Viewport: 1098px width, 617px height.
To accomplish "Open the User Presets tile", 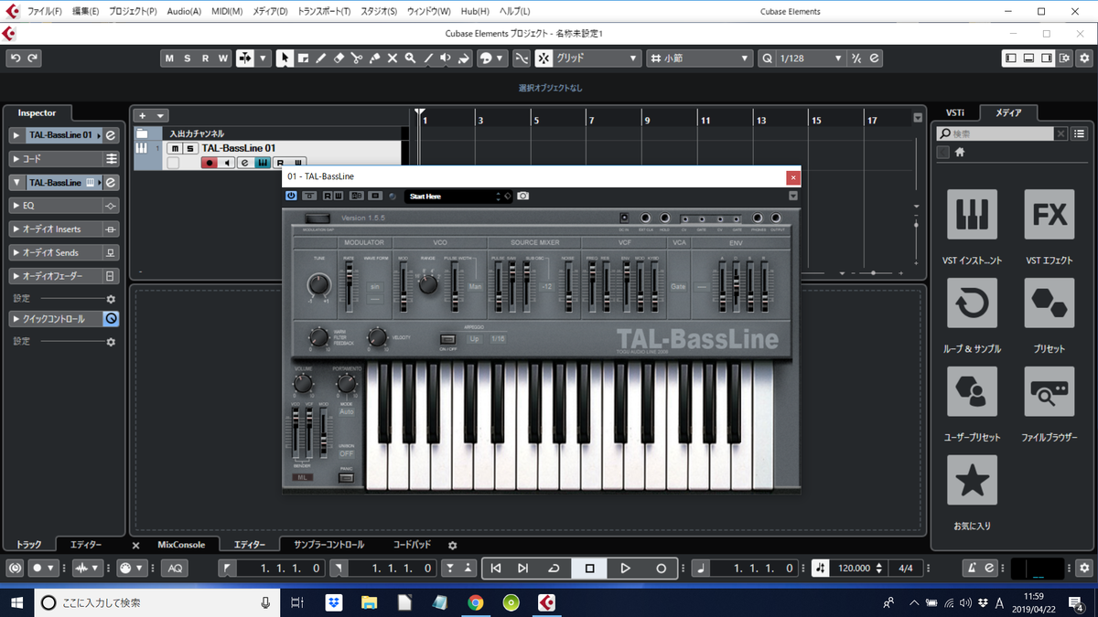I will click(972, 391).
